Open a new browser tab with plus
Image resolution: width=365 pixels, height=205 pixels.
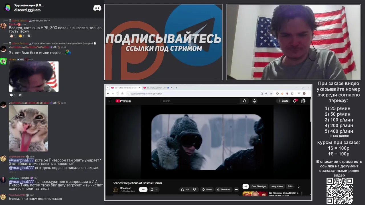pyautogui.click(x=176, y=88)
